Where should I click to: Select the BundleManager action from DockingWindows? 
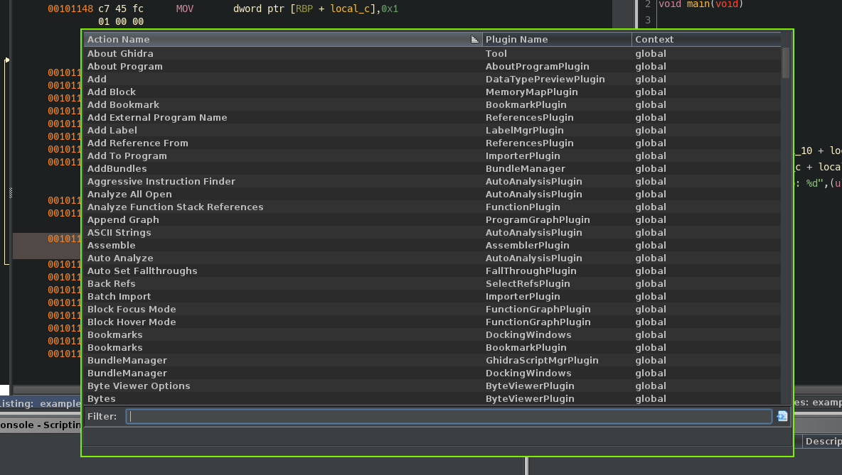[432, 373]
